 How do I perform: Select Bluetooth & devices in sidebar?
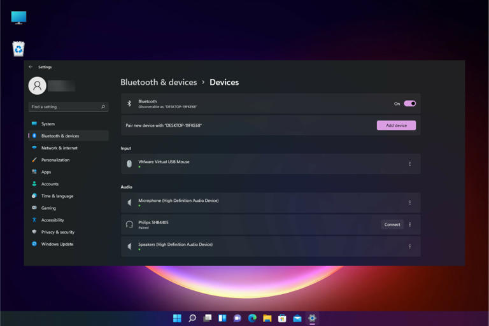68,136
